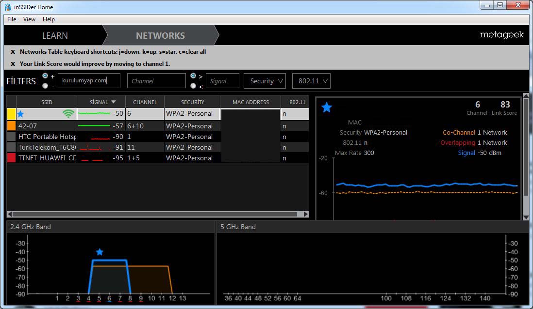533x309 pixels.
Task: Select the HTC Portable Hotspot network
Action: click(x=158, y=137)
